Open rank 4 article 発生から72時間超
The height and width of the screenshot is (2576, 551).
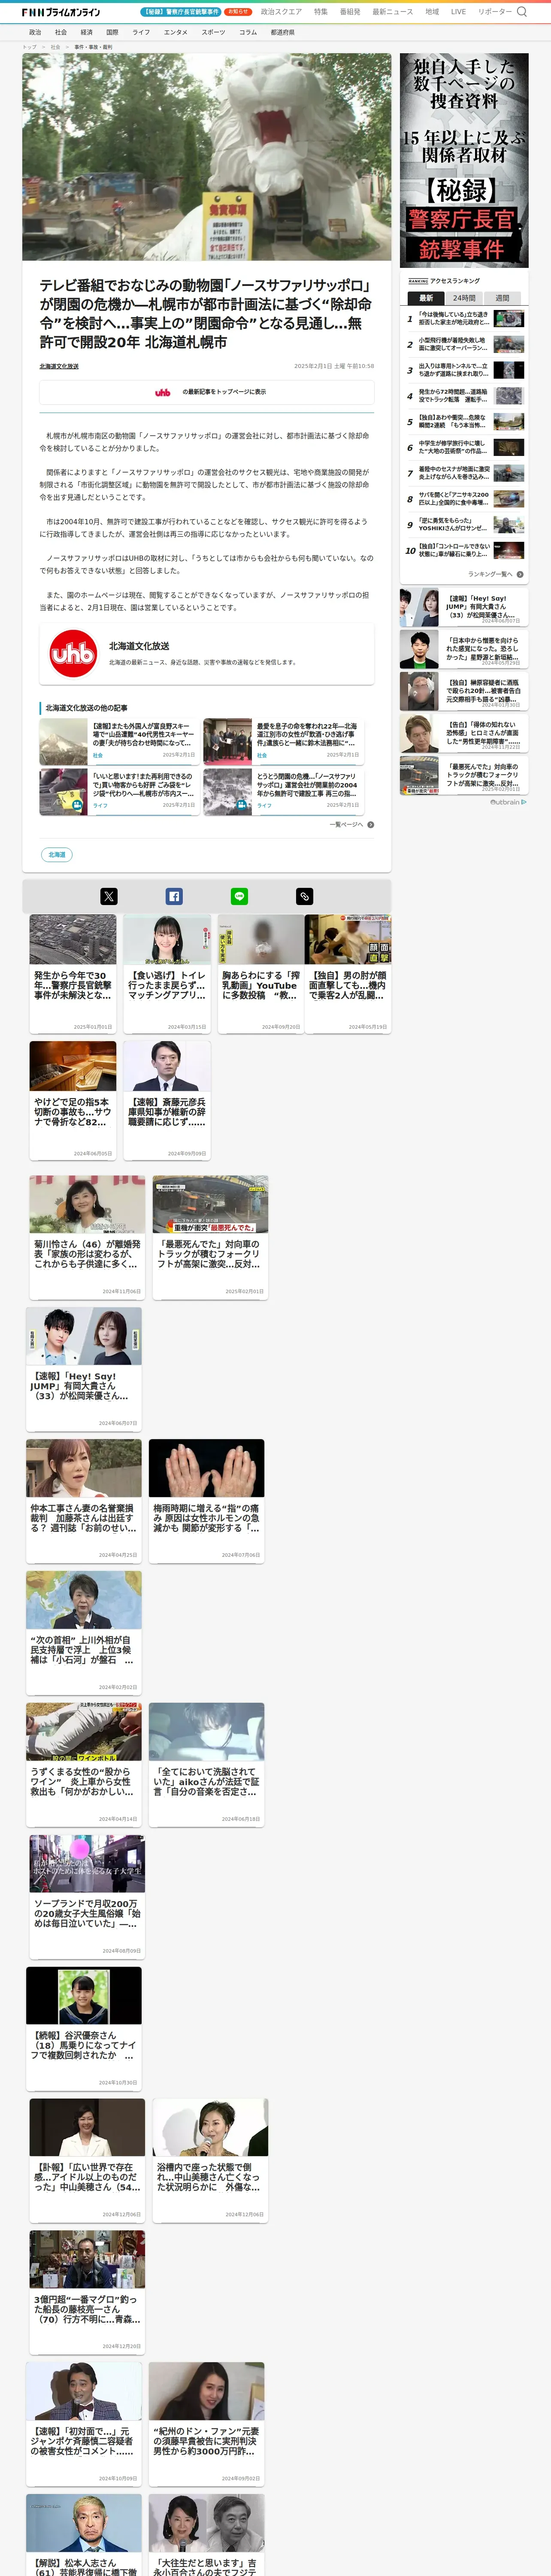tap(464, 396)
